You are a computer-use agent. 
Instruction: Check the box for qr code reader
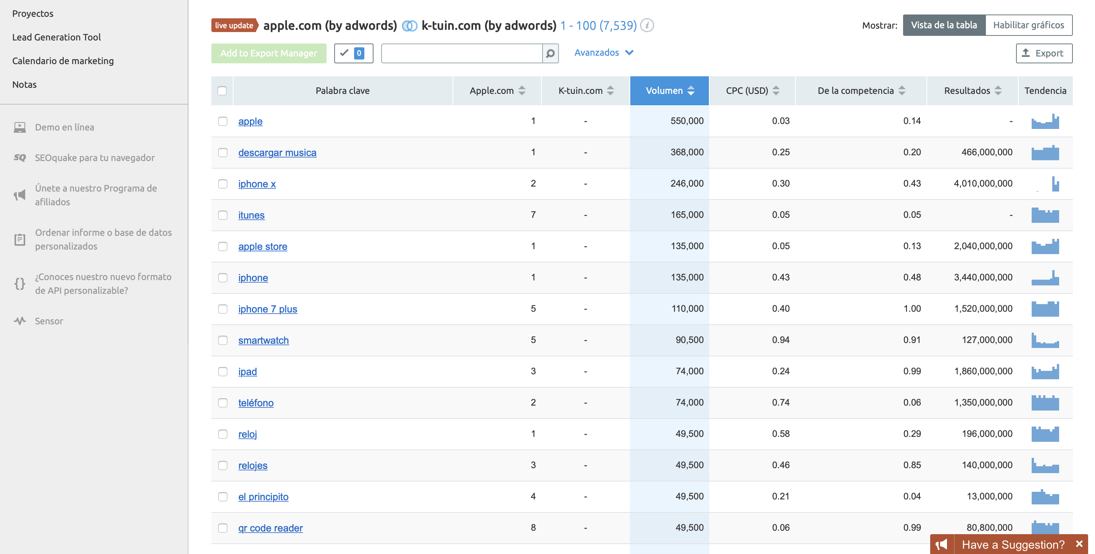click(222, 528)
